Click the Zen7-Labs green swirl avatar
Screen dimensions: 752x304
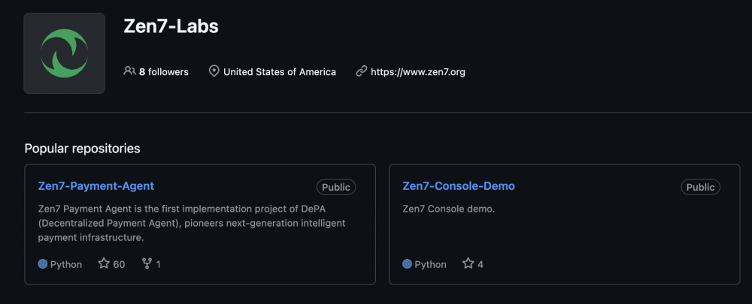tap(64, 53)
